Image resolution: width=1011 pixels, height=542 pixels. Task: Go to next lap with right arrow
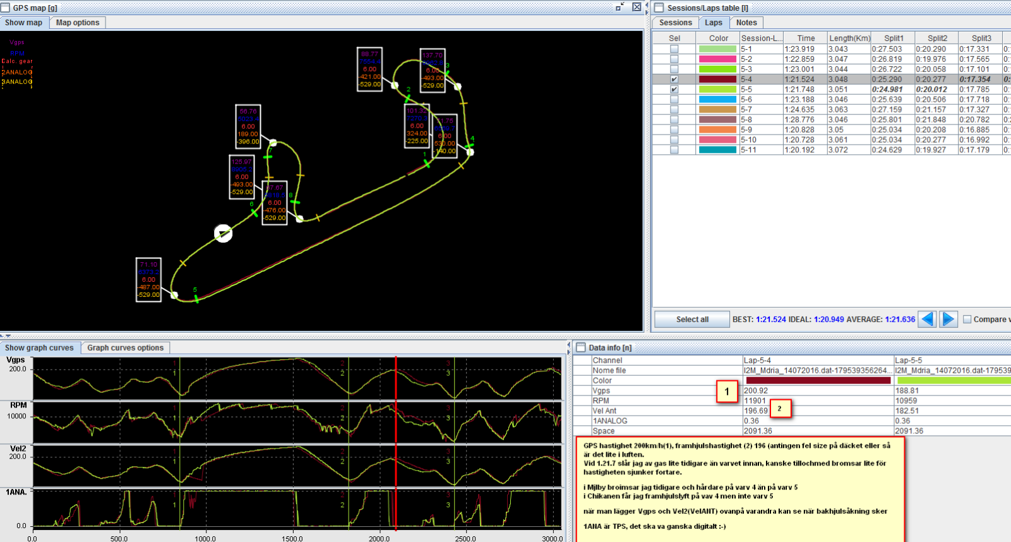tap(948, 319)
